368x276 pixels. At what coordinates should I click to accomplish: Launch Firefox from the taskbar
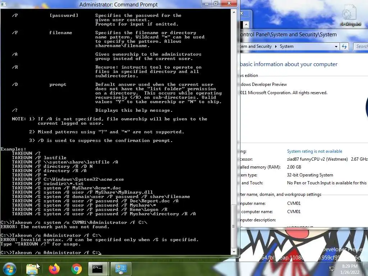tap(54, 269)
